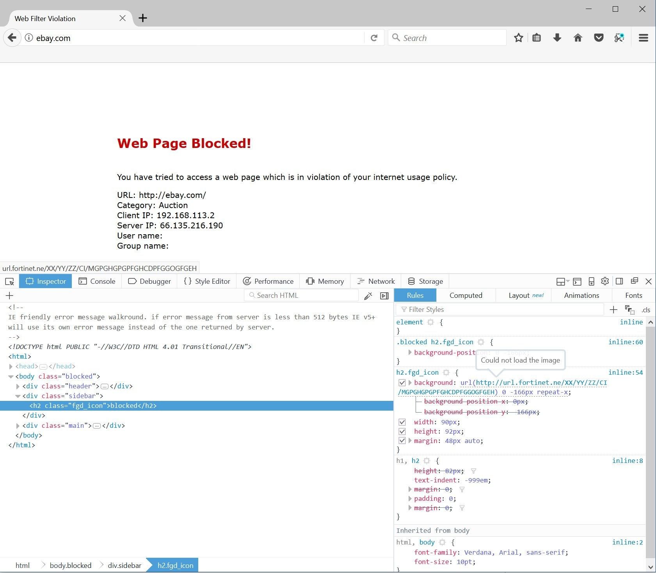Bookmark this page with the star icon

click(x=518, y=38)
